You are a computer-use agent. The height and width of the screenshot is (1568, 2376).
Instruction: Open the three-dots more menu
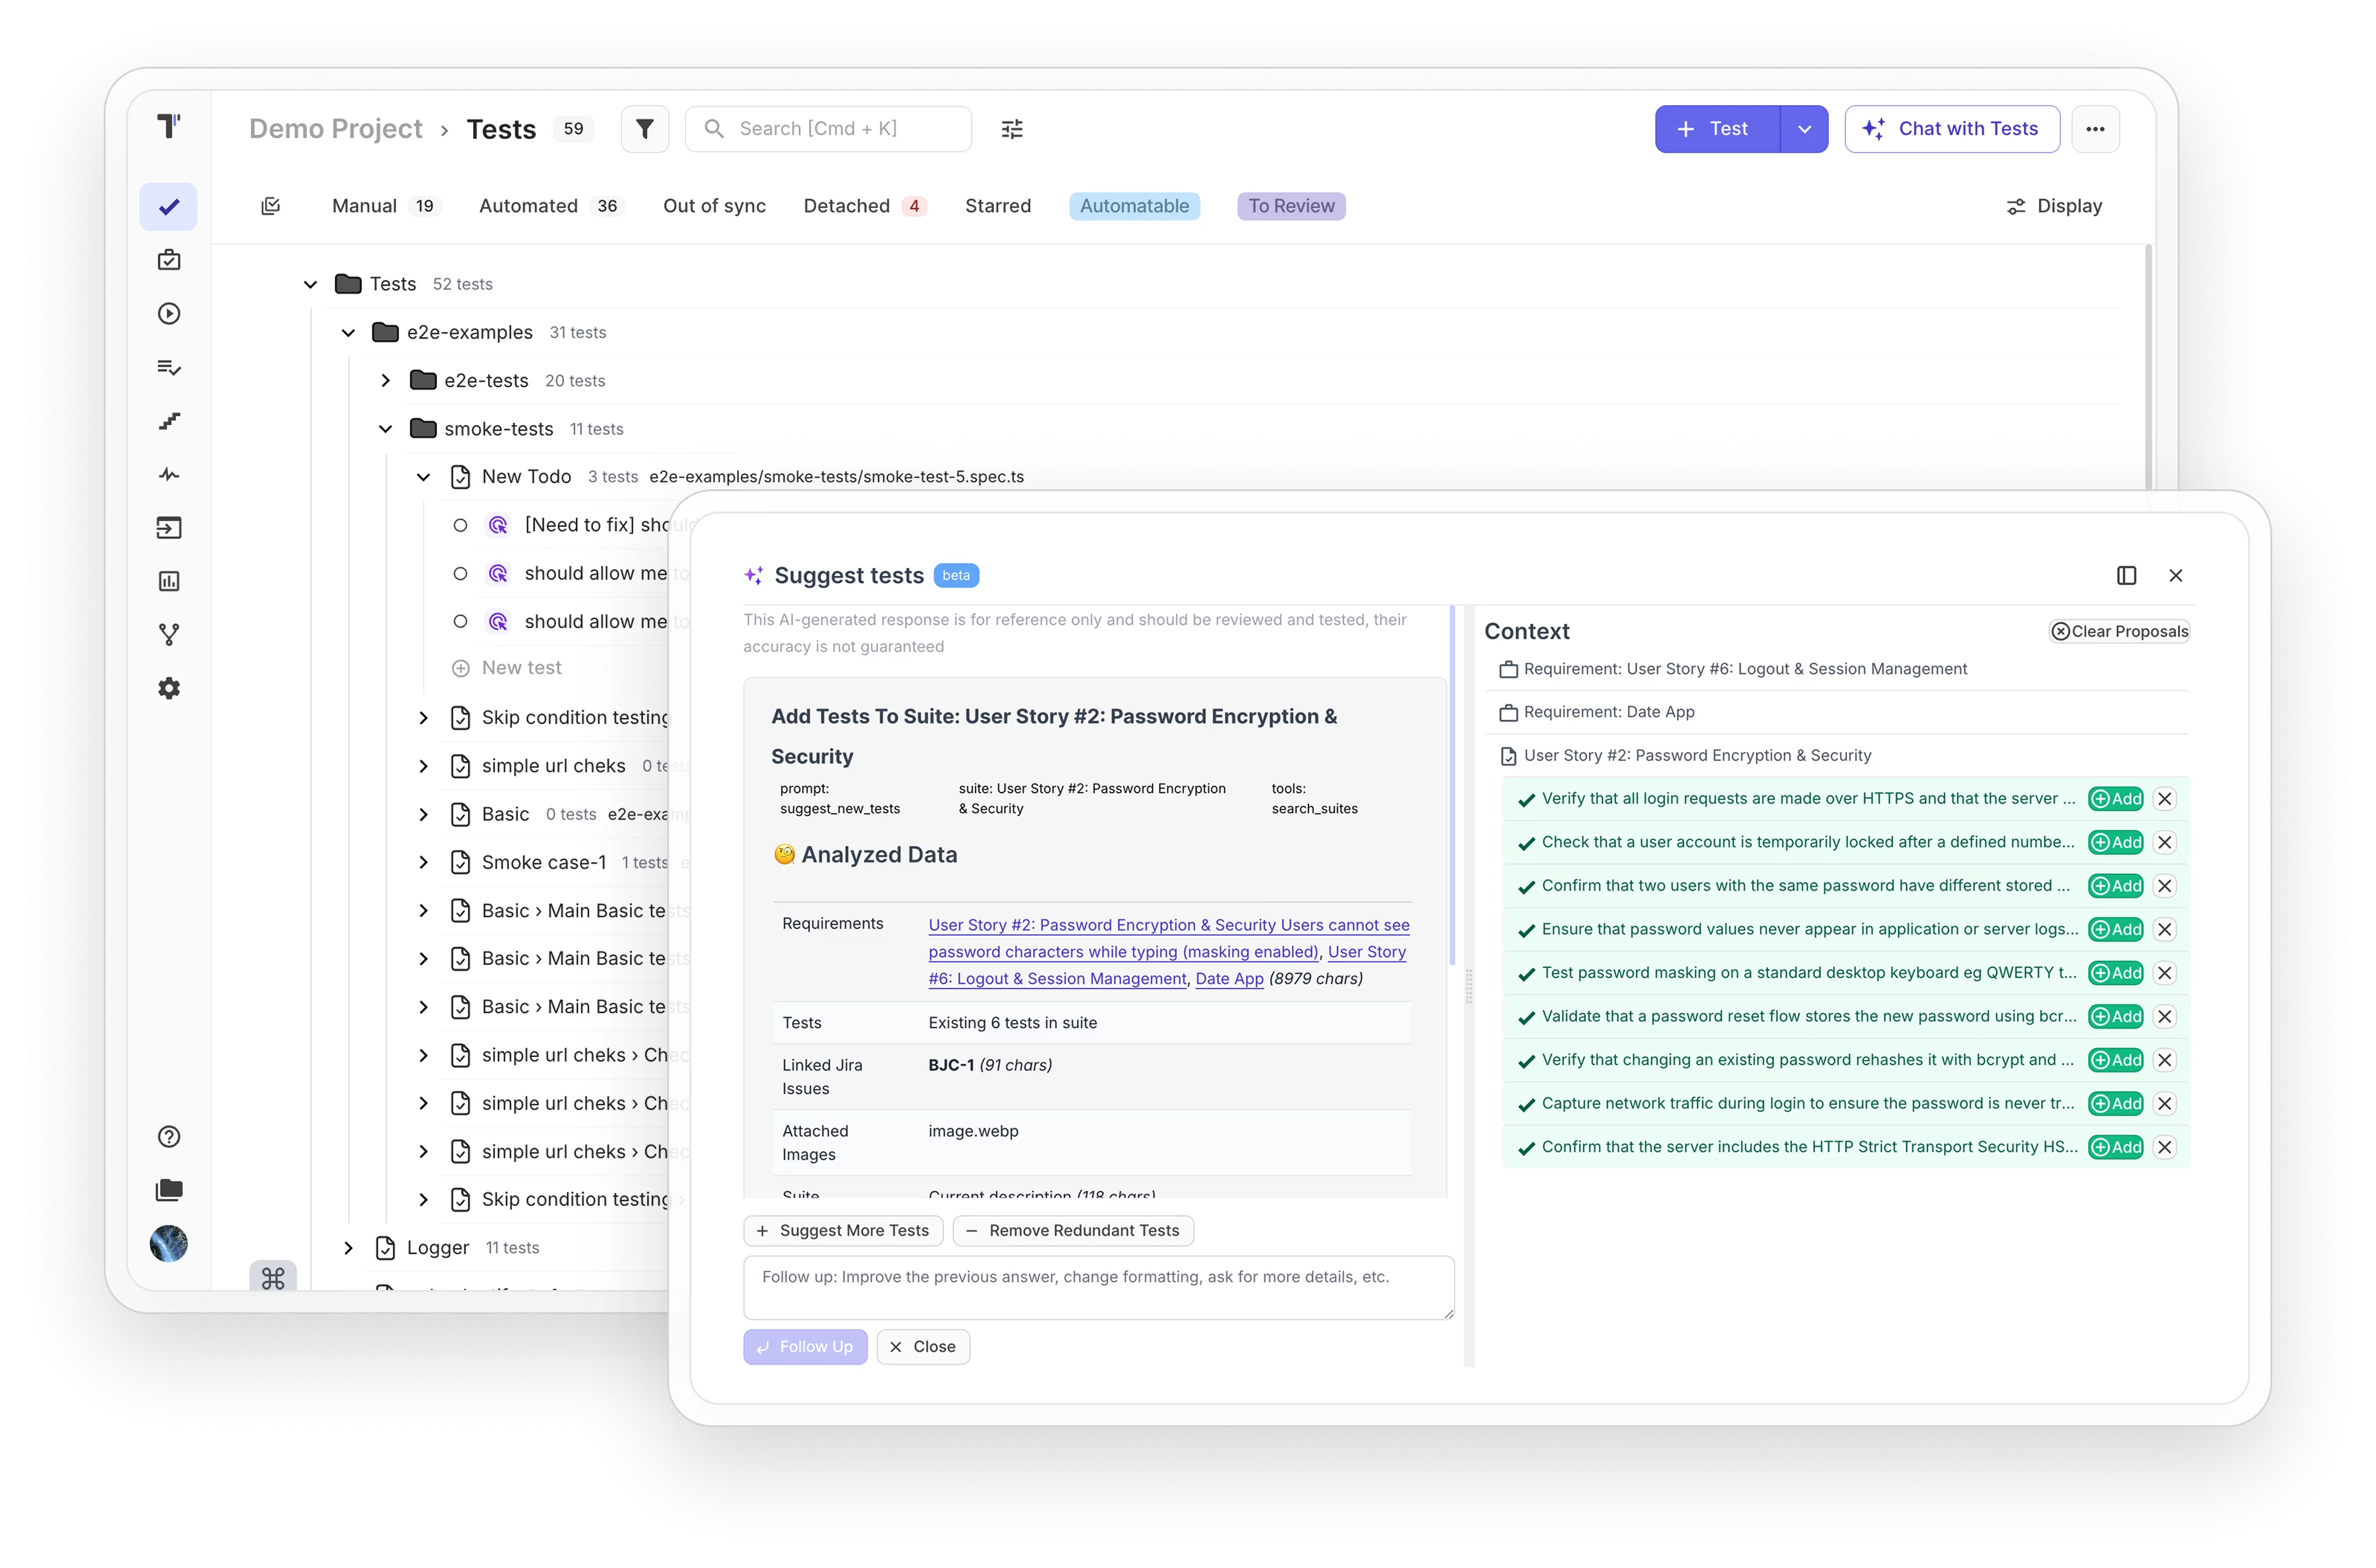point(2095,129)
